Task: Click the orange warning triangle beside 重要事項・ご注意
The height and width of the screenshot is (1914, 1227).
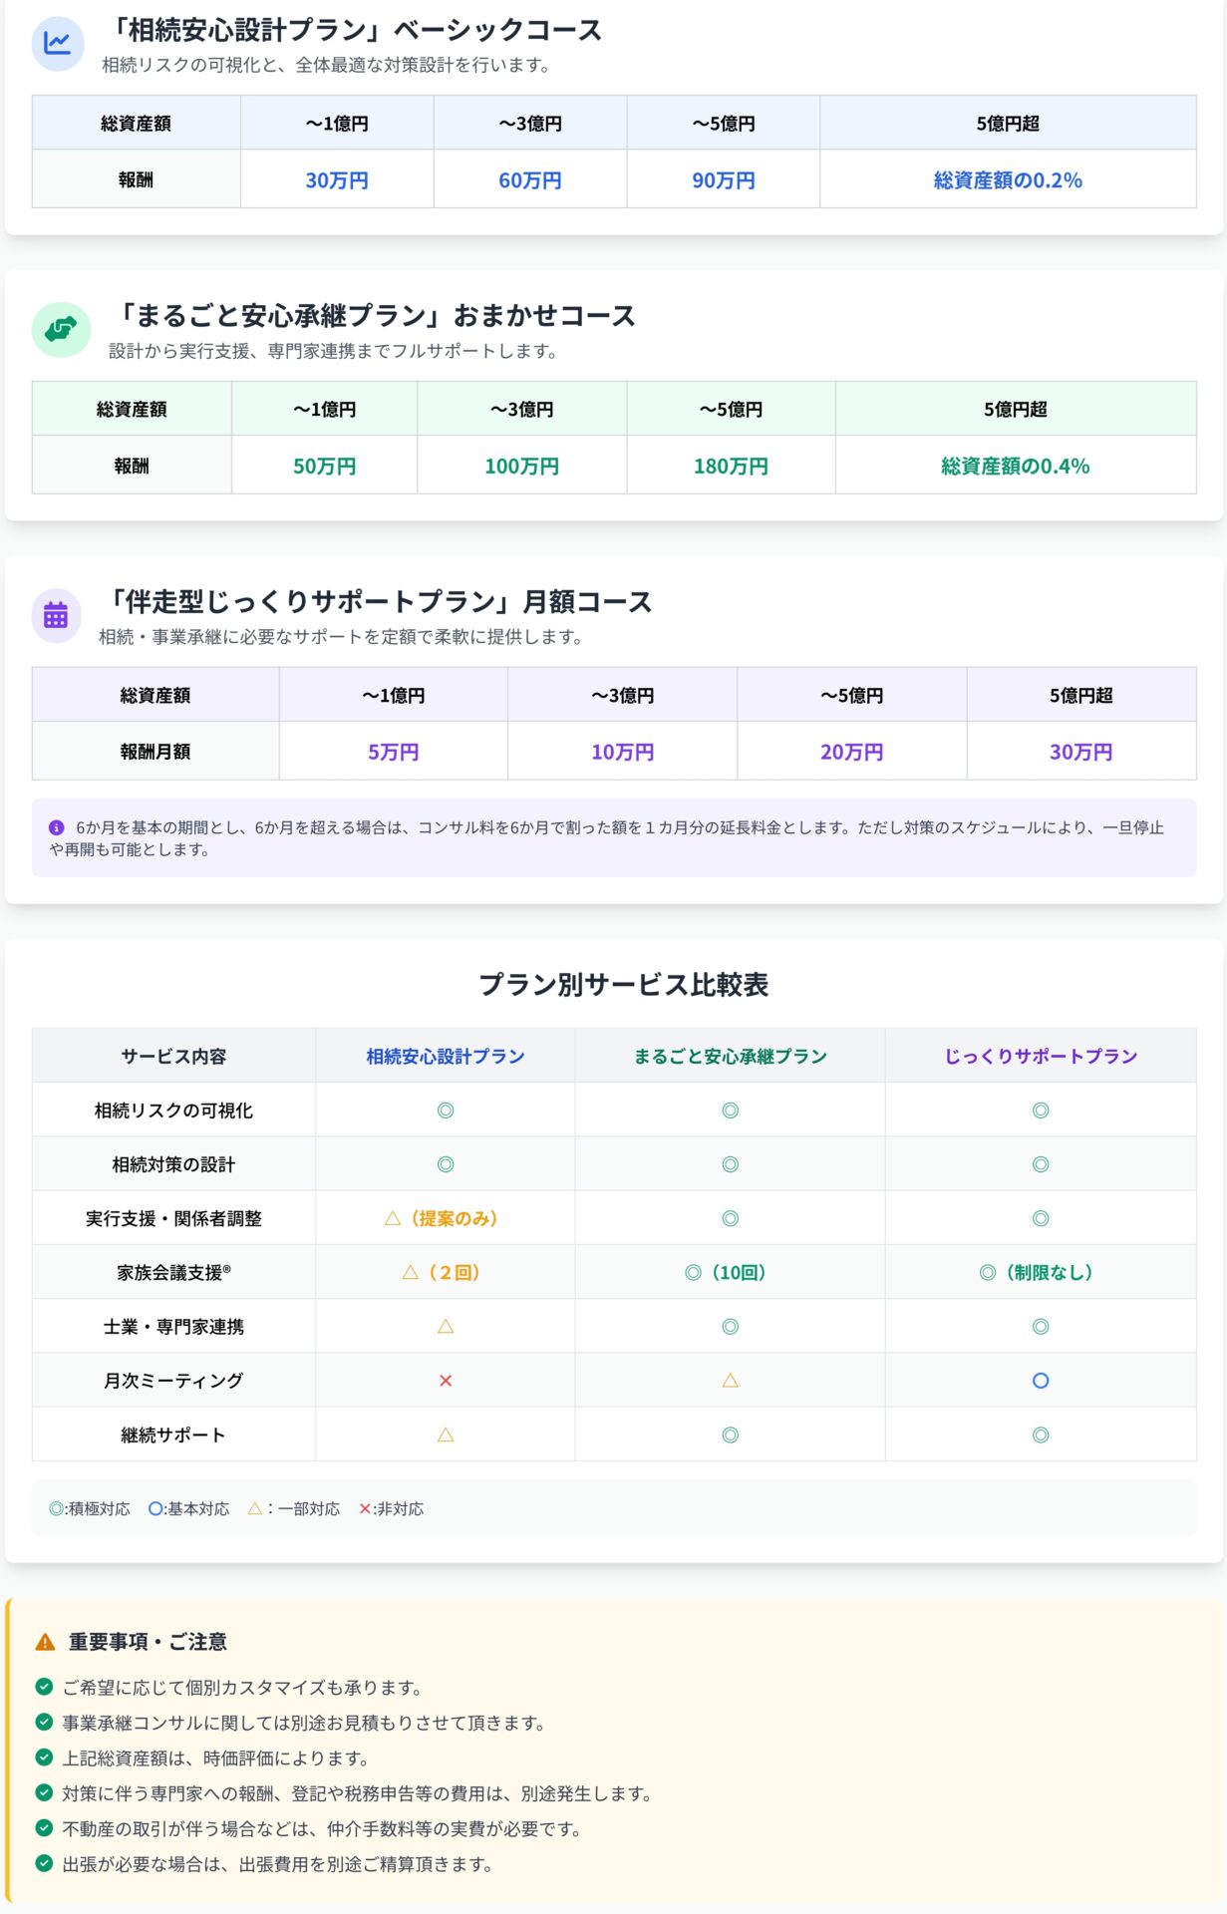Action: click(x=45, y=1642)
